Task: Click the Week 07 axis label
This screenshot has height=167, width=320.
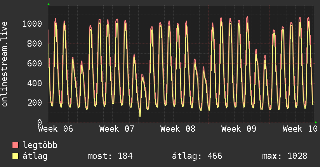Action: [117, 129]
